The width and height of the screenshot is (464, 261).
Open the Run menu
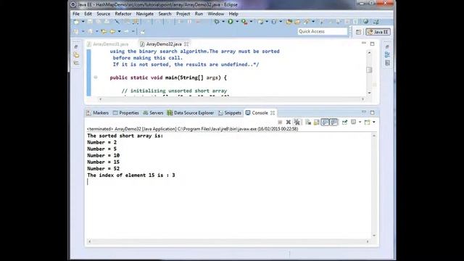tap(199, 14)
